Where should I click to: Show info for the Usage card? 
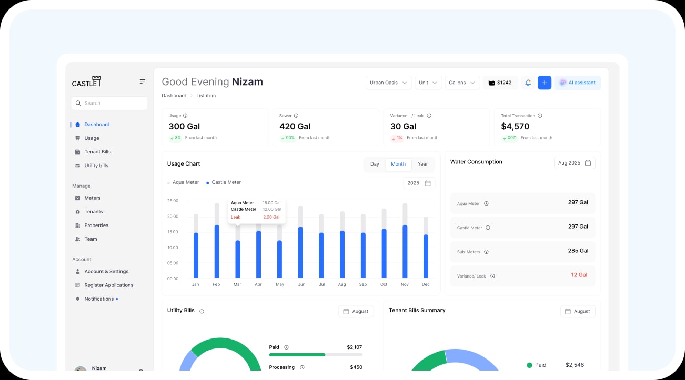click(185, 116)
